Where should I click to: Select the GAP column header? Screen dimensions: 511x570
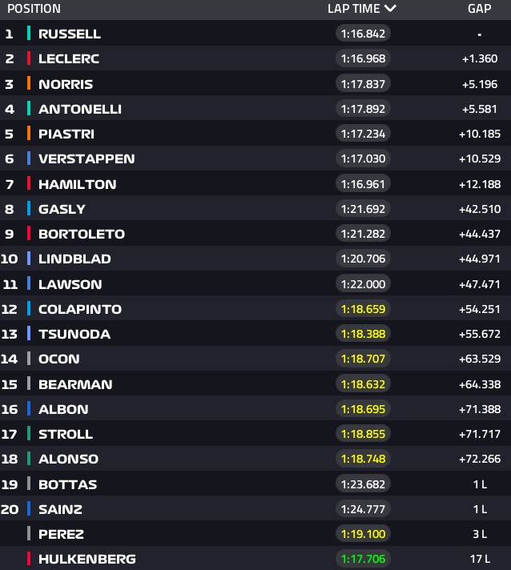(479, 8)
